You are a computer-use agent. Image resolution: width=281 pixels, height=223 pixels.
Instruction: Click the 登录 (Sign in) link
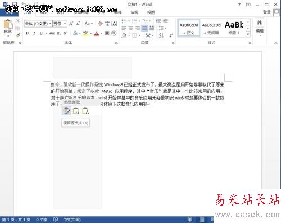pos(267,12)
